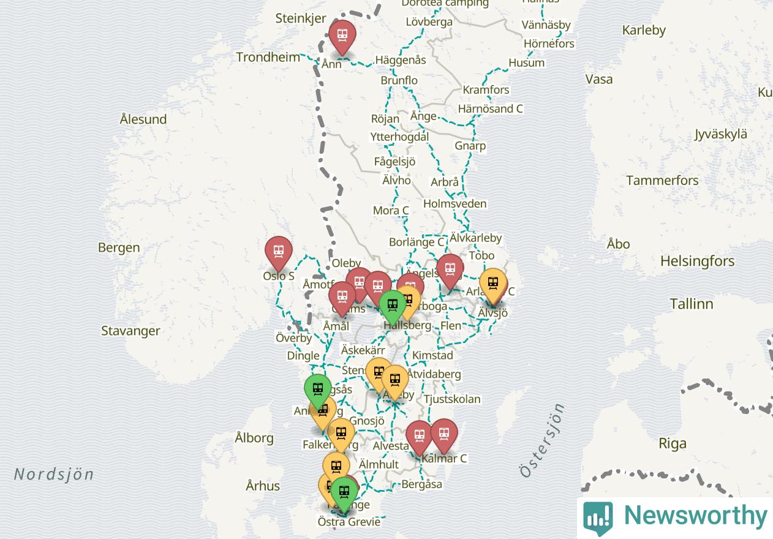
Task: Select the Borlänge C station label
Action: 417,242
